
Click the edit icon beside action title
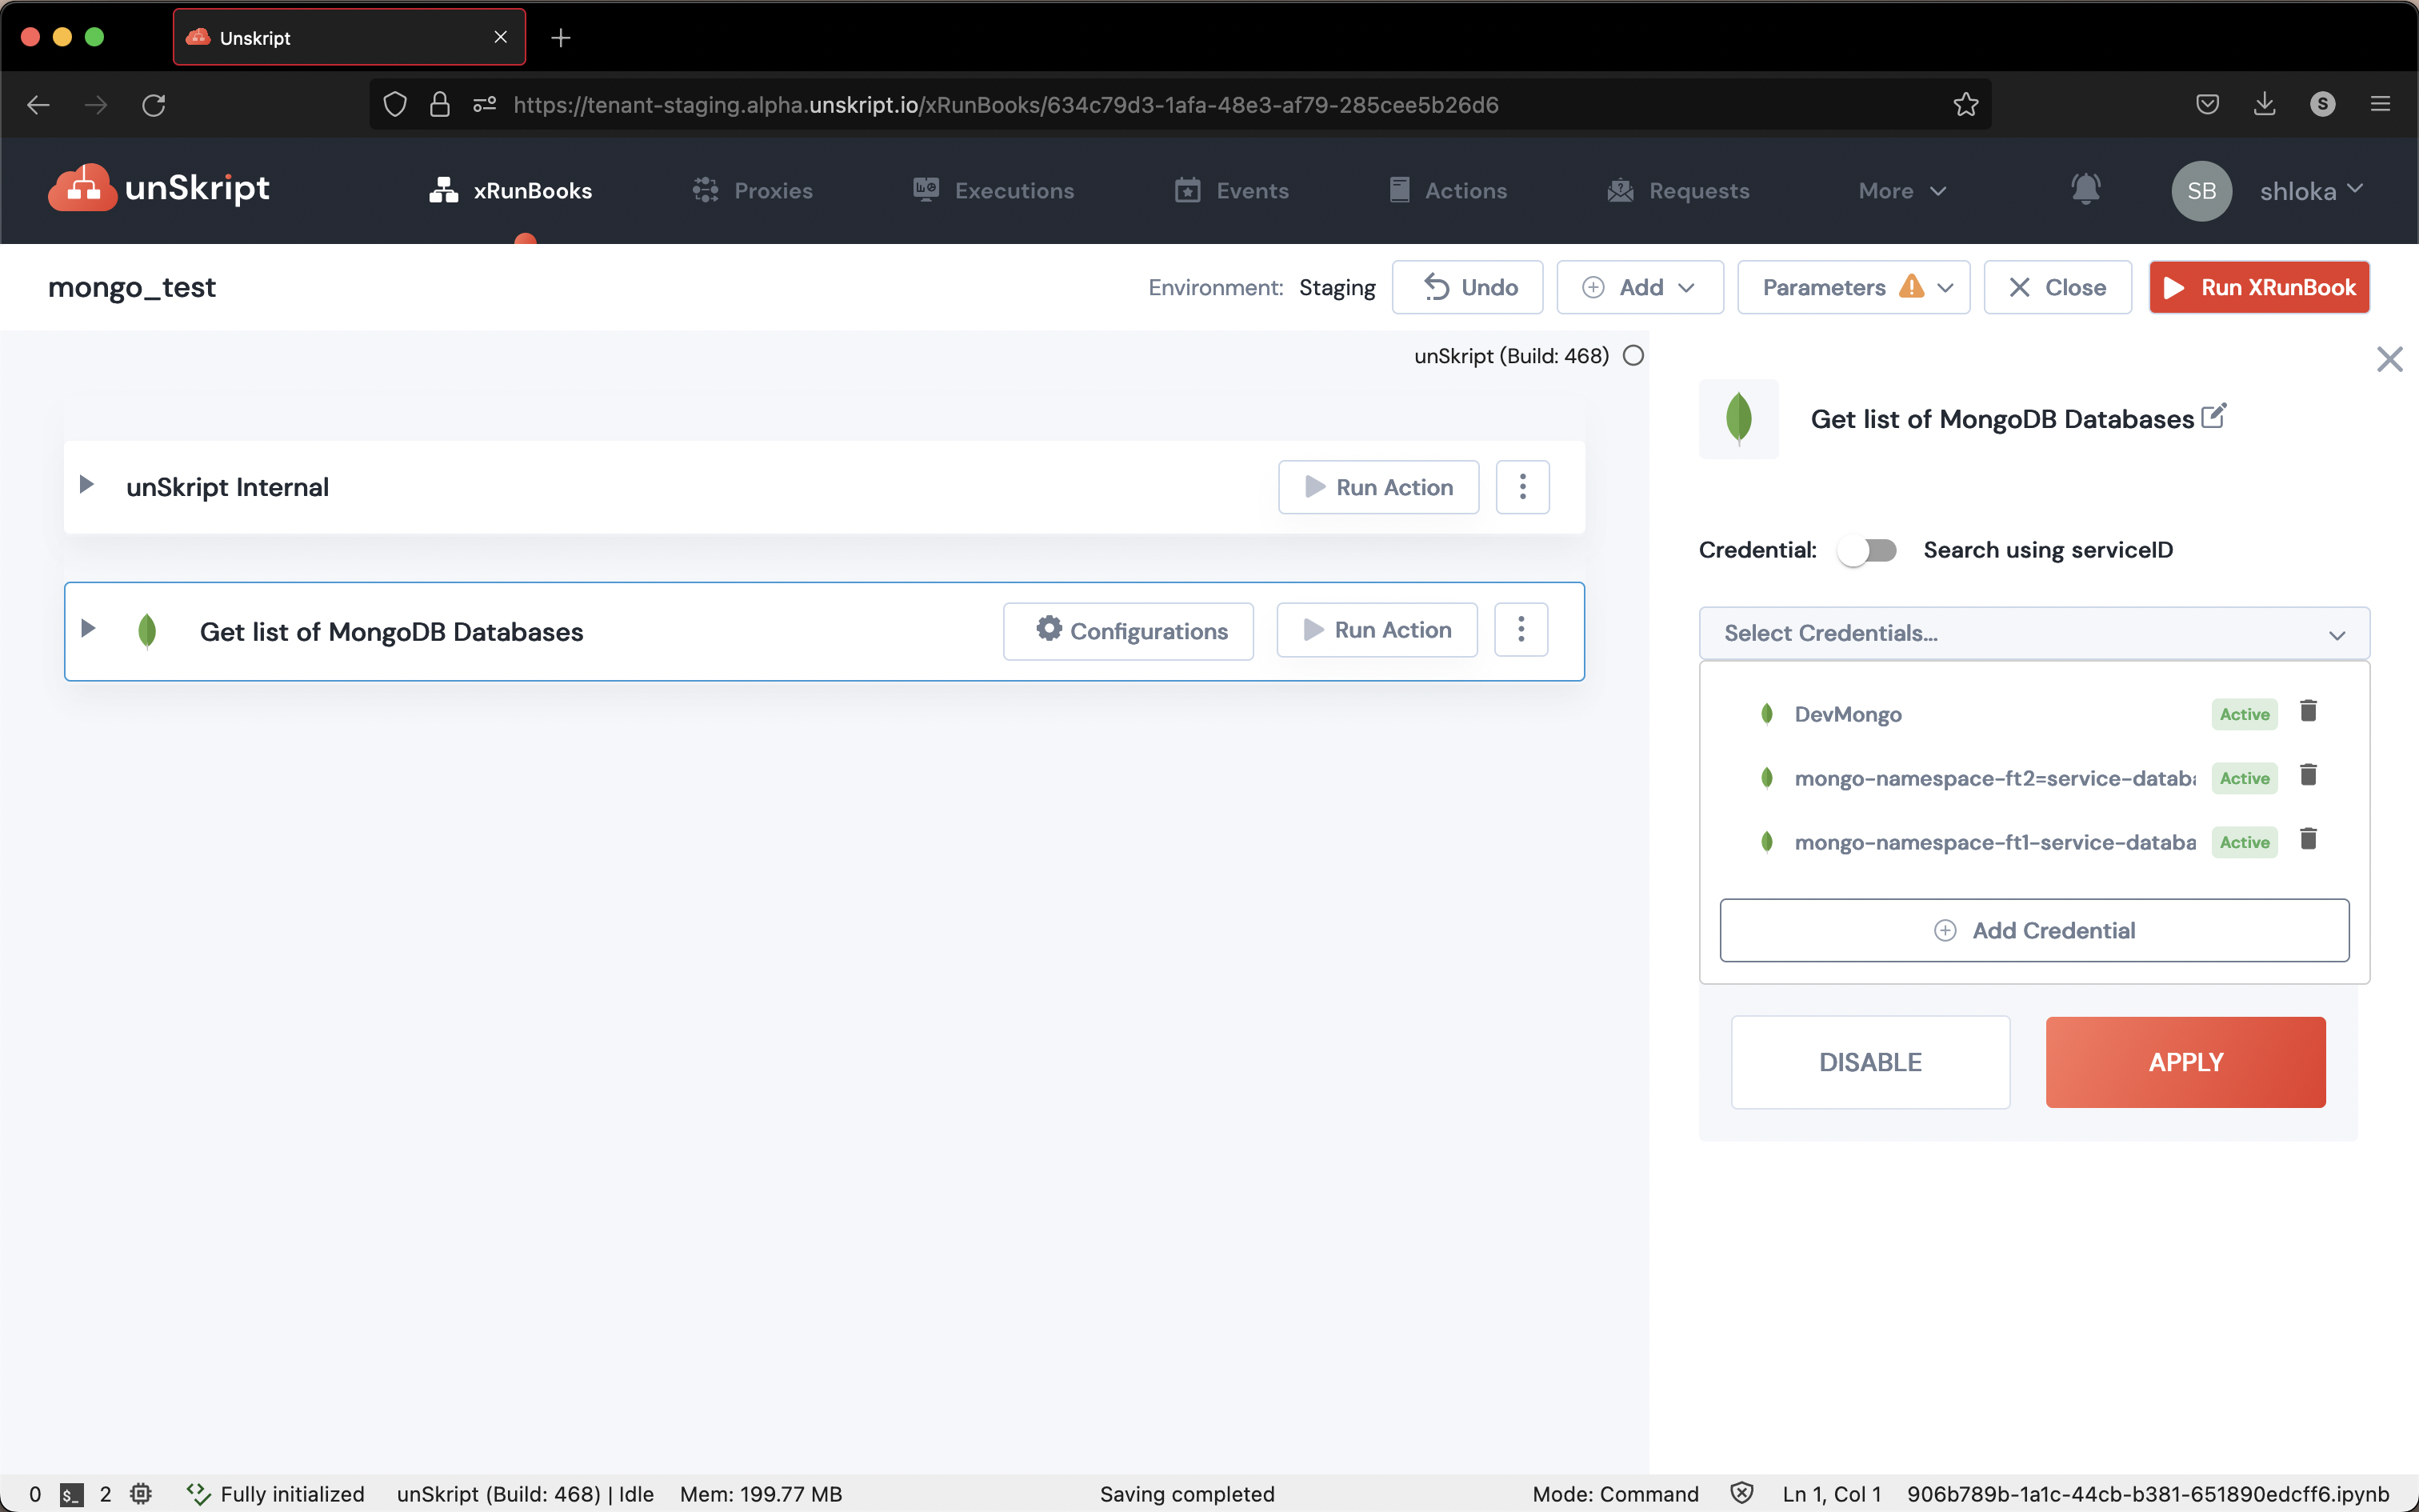2214,415
